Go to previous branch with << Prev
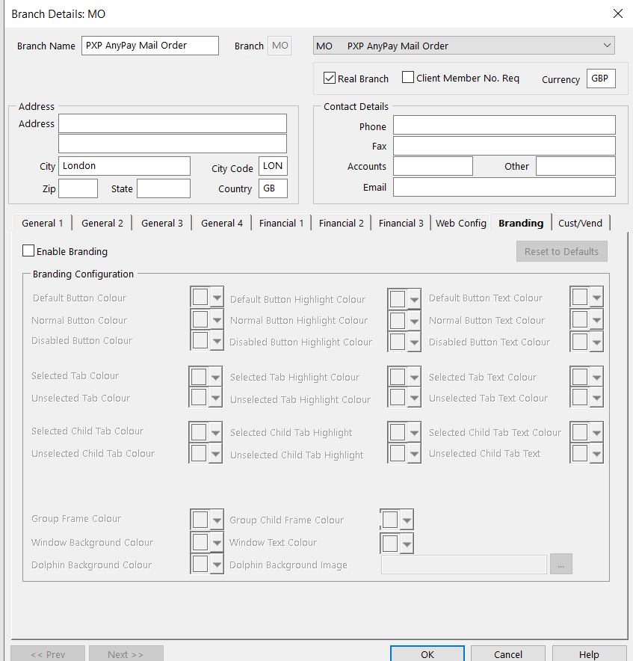 [48, 654]
